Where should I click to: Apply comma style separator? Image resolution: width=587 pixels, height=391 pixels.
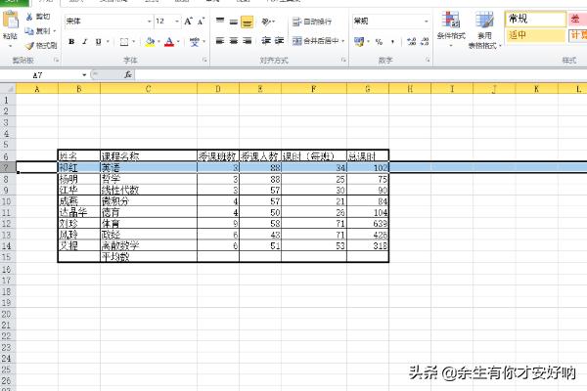(x=392, y=41)
